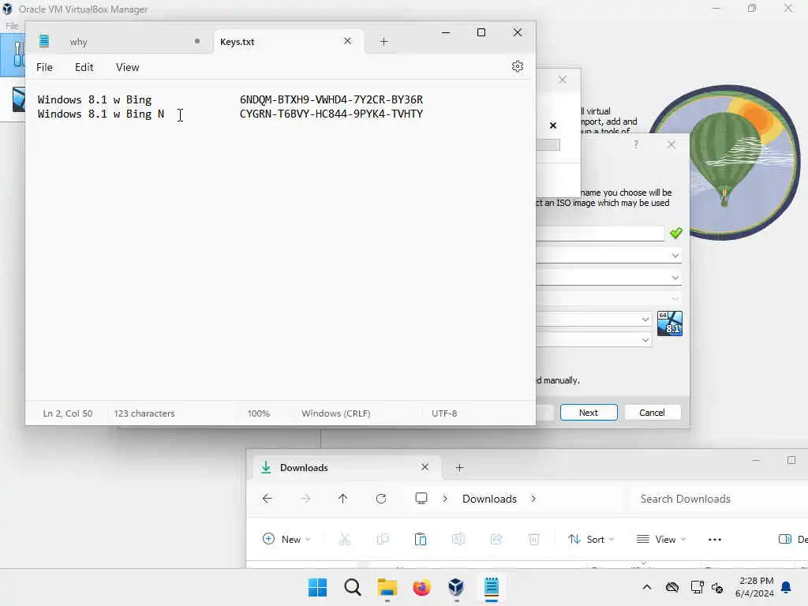The width and height of the screenshot is (808, 606).
Task: Go up one folder level in Explorer
Action: [342, 499]
